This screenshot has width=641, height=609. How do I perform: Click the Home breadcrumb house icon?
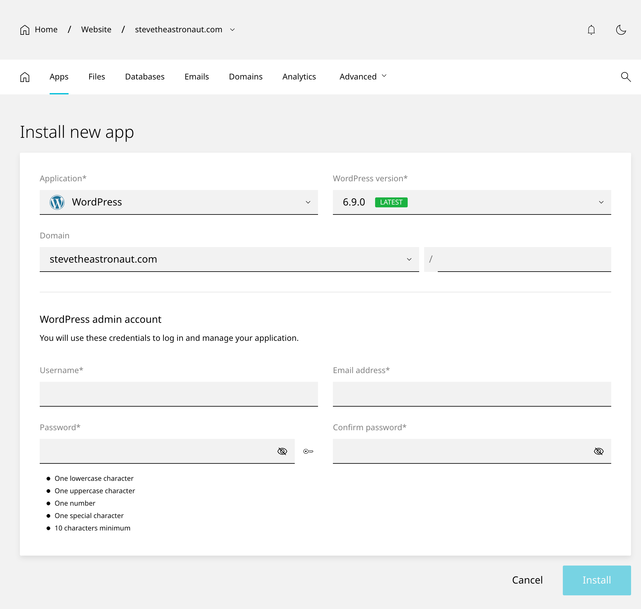pos(25,30)
